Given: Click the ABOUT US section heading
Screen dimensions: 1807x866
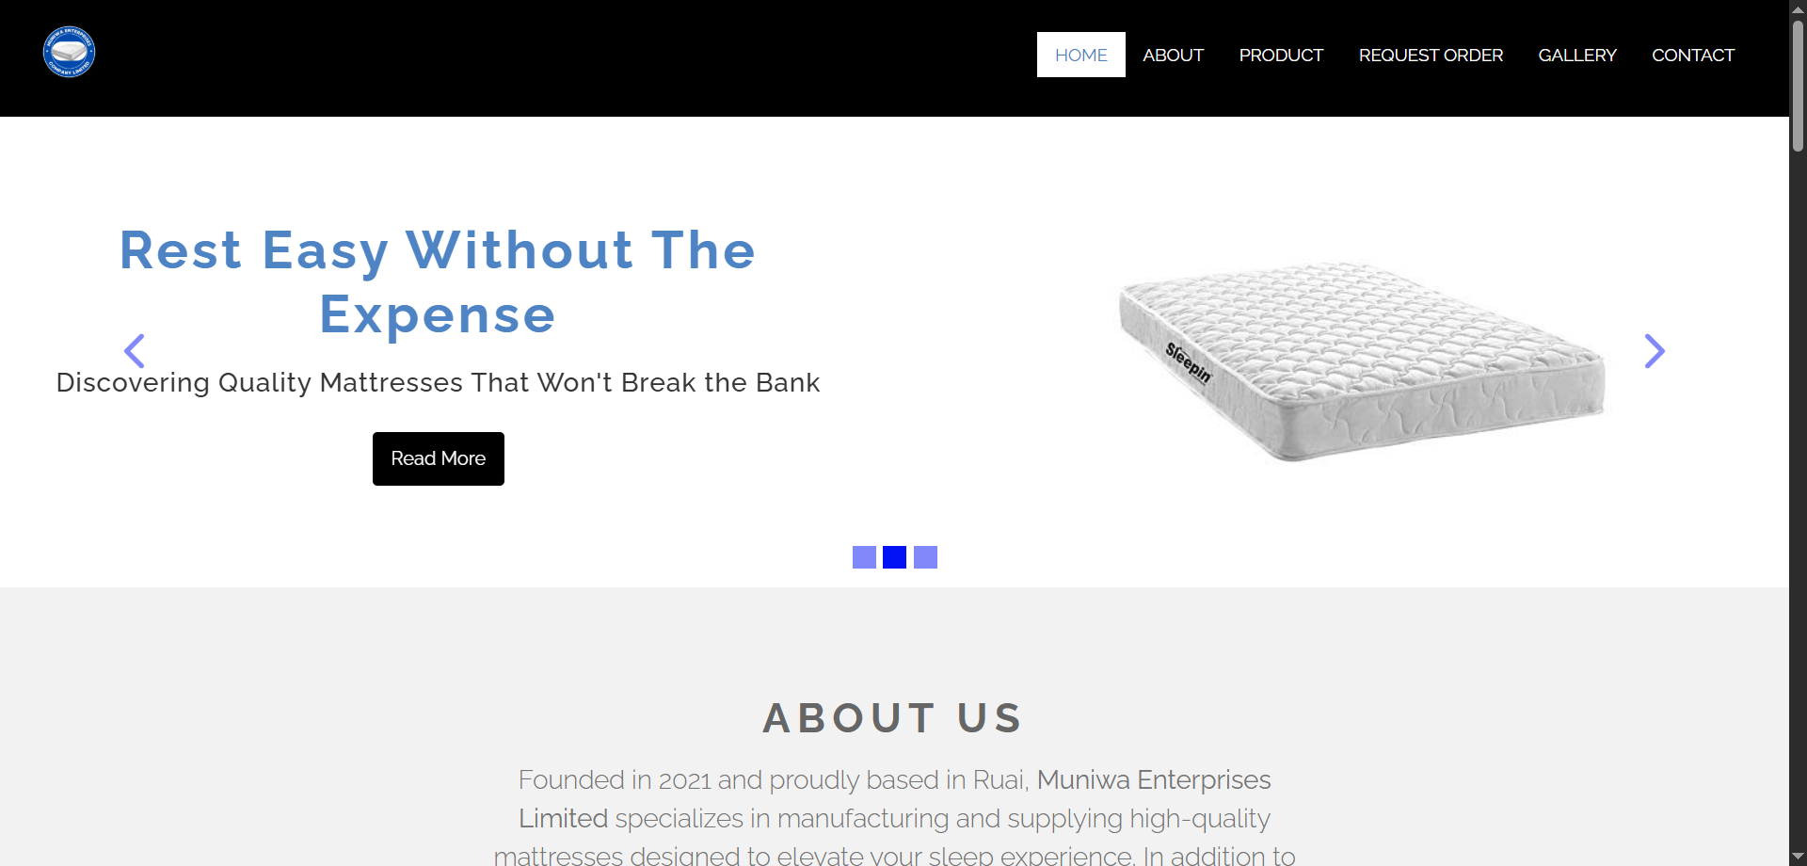Looking at the screenshot, I should click(892, 717).
